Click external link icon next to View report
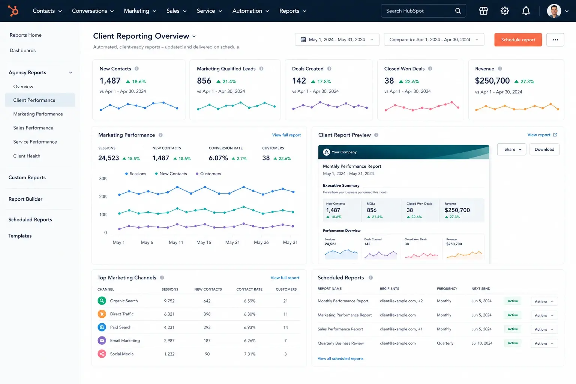The width and height of the screenshot is (576, 384). [555, 135]
